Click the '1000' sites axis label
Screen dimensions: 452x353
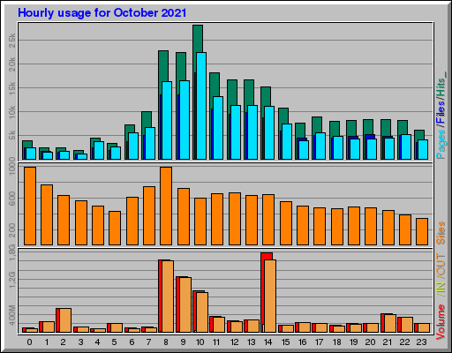11,166
